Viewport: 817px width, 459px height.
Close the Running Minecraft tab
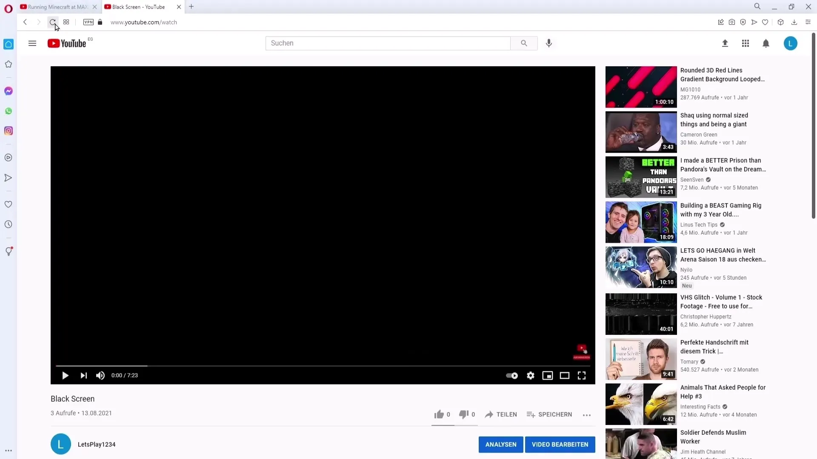pos(94,7)
